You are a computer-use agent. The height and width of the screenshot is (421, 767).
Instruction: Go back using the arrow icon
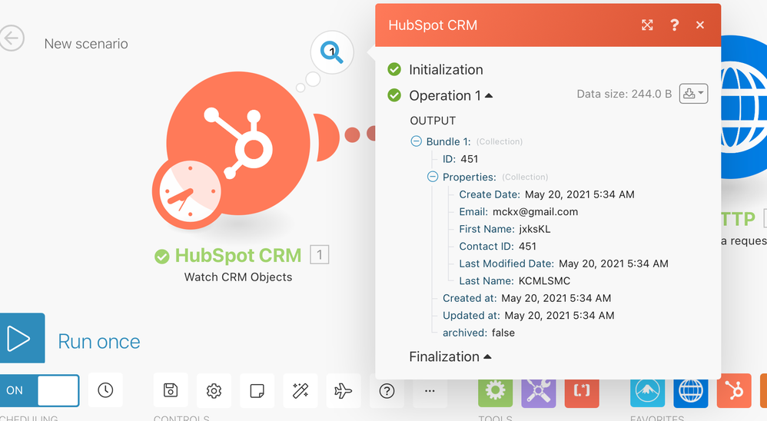point(12,38)
